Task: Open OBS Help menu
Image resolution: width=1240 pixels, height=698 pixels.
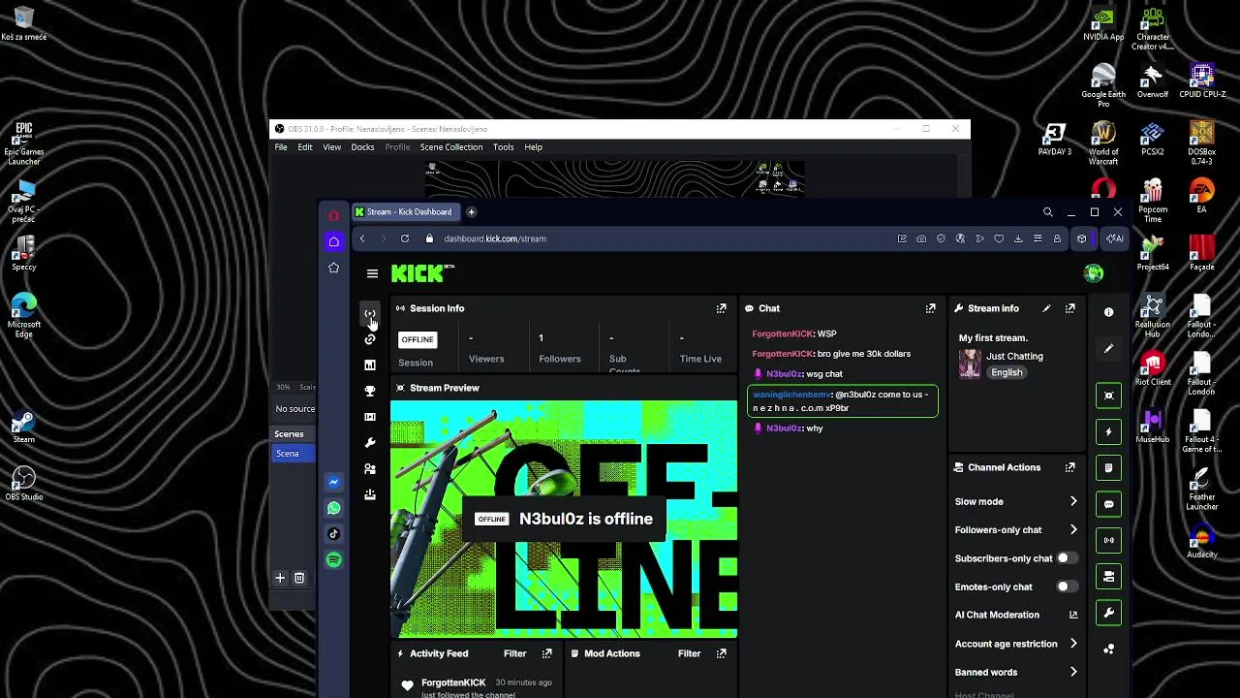Action: [x=533, y=147]
